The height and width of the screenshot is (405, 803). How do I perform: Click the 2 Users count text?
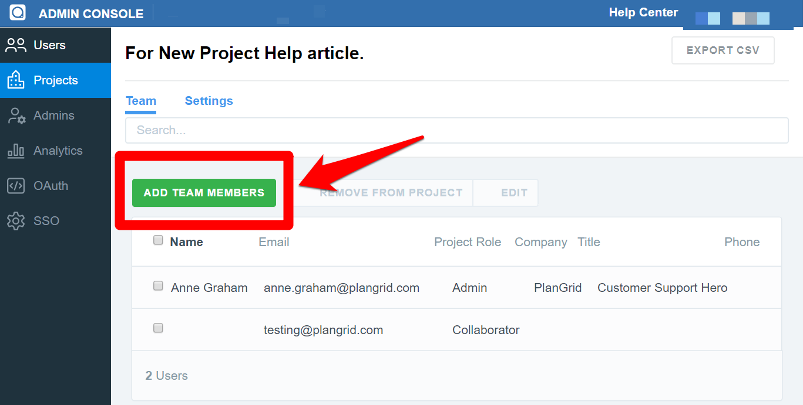coord(166,376)
